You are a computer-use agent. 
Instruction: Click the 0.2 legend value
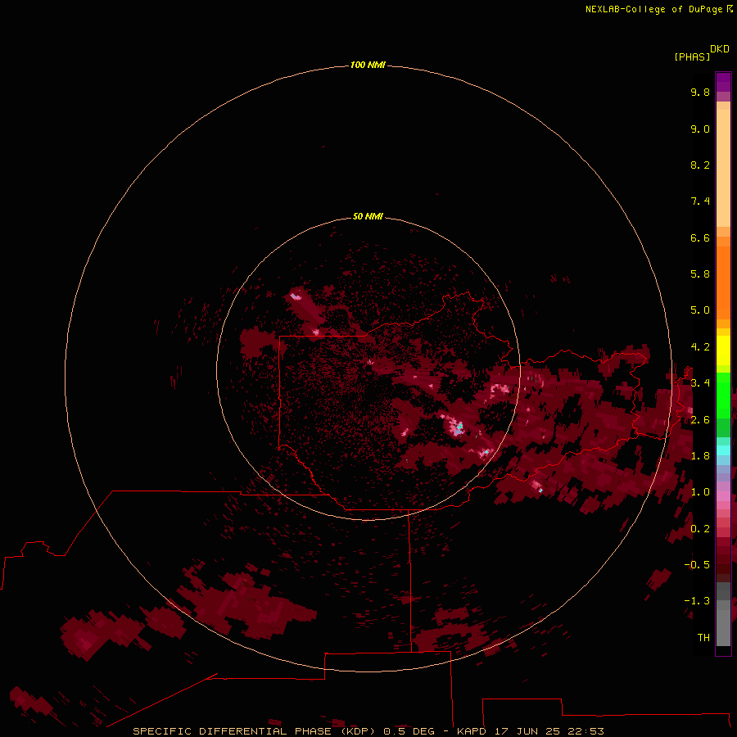(700, 529)
